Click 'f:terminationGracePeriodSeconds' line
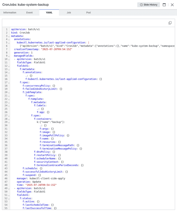The image size is (177, 213). tap(59, 165)
